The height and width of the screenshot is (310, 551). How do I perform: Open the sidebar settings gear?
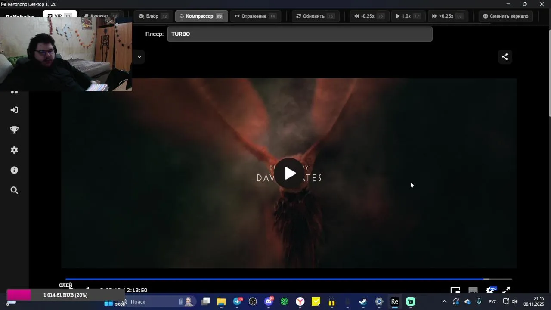tap(14, 150)
